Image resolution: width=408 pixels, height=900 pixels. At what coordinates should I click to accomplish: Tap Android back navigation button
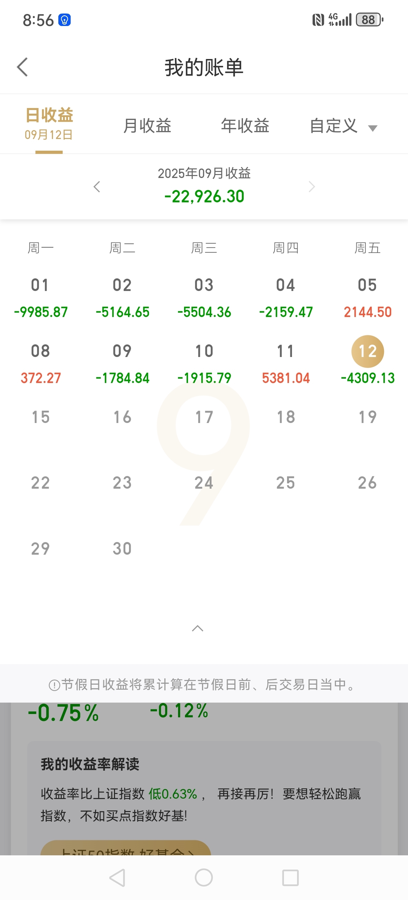(117, 877)
